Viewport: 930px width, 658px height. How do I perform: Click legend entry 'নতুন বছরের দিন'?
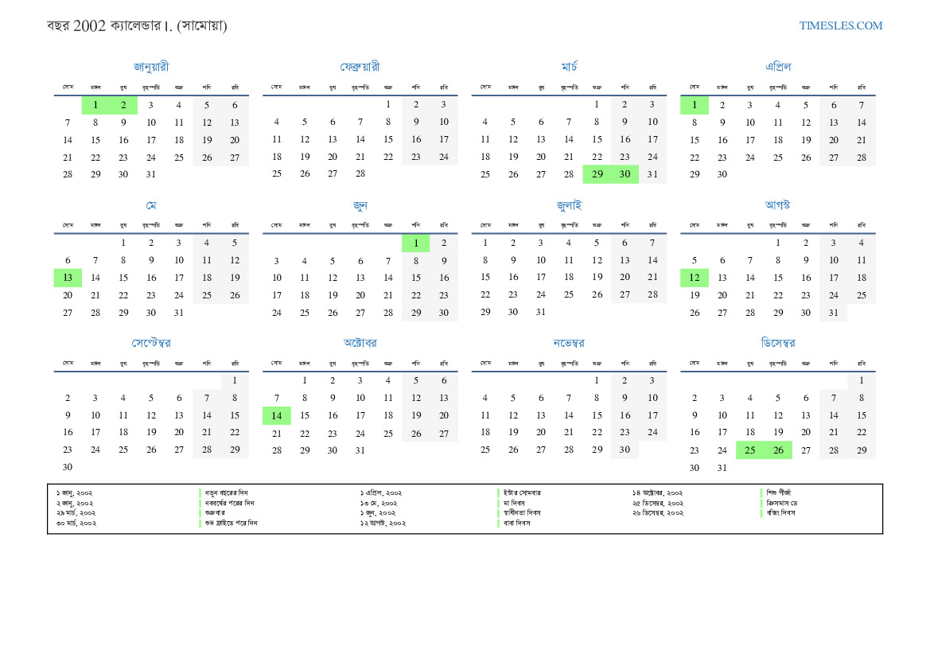227,493
